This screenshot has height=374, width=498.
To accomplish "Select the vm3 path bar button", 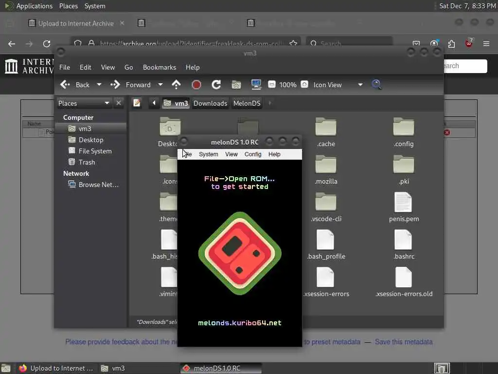I will 176,103.
